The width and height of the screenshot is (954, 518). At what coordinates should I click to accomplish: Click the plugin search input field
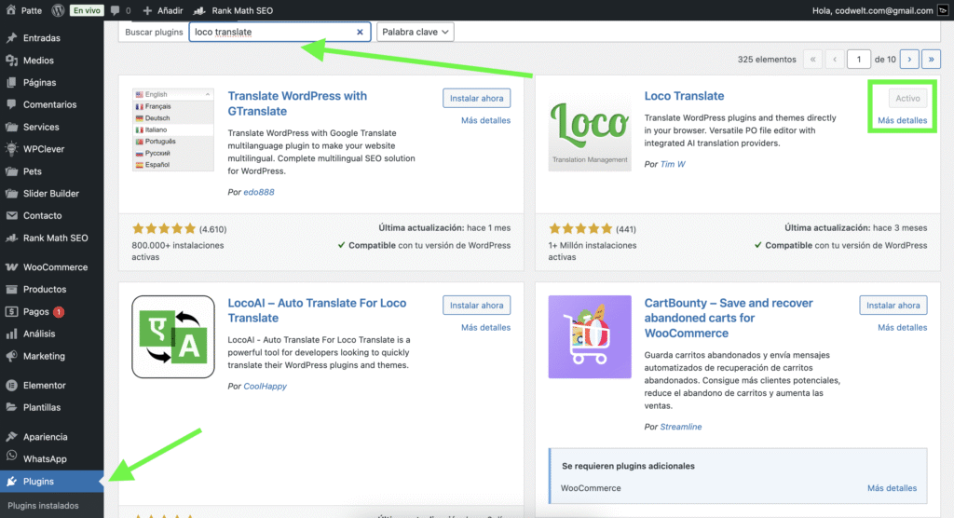270,32
